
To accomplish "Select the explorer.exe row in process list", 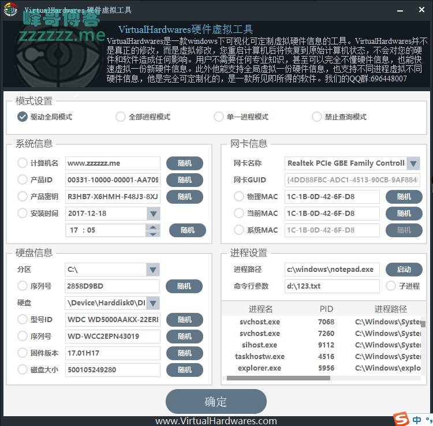I will pyautogui.click(x=260, y=368).
